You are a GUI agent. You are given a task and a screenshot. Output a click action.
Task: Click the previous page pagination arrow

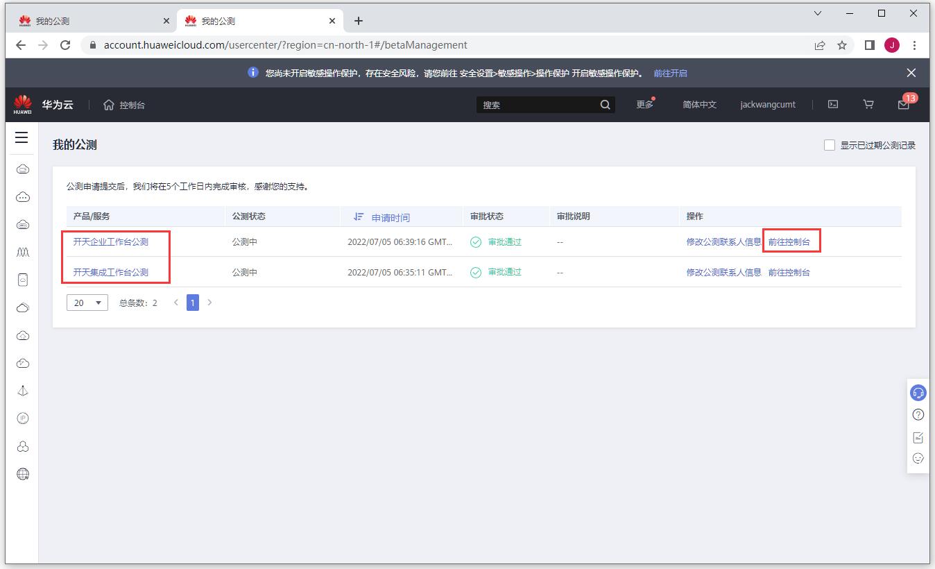coord(176,303)
